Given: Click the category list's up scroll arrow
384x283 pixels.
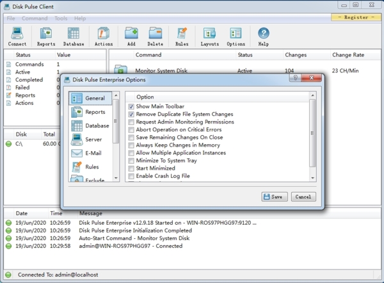Looking at the screenshot, I should pos(116,95).
